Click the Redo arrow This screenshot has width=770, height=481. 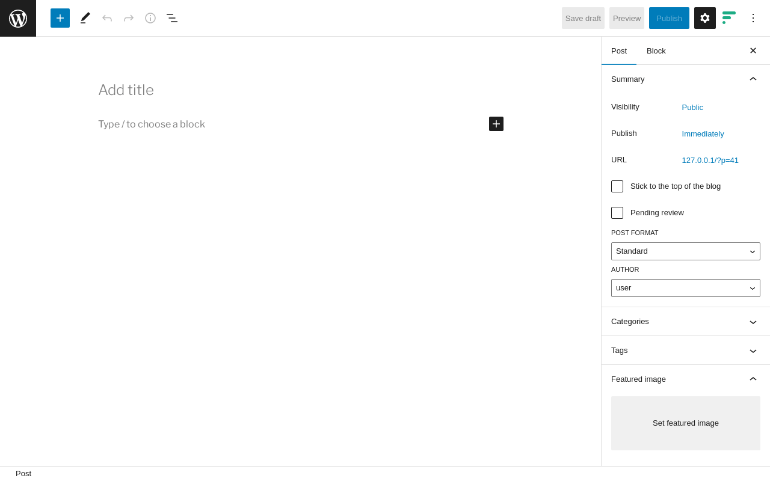click(x=129, y=18)
